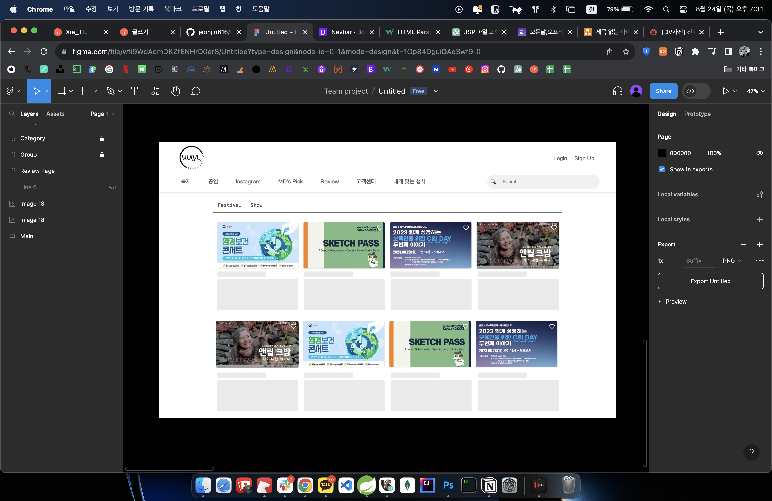Viewport: 772px width, 501px height.
Task: Select the Comment tool
Action: point(196,91)
